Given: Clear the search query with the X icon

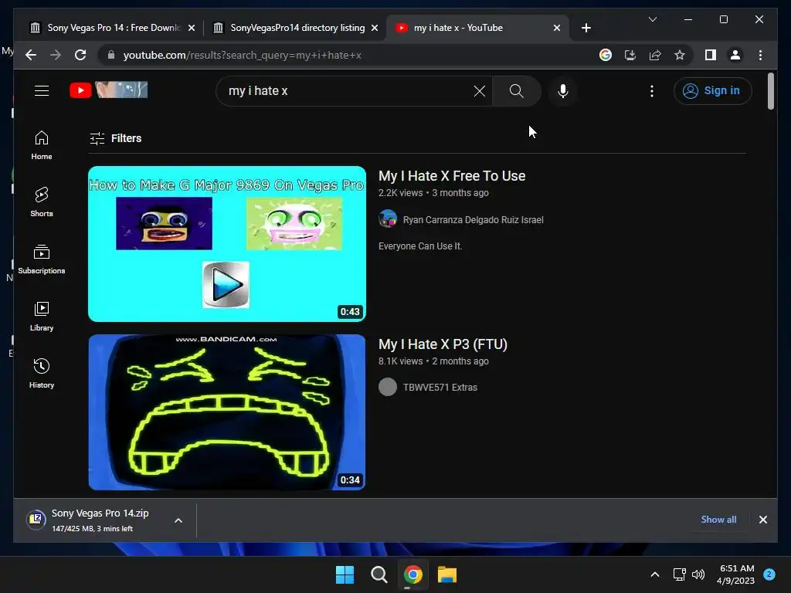Looking at the screenshot, I should pos(479,91).
